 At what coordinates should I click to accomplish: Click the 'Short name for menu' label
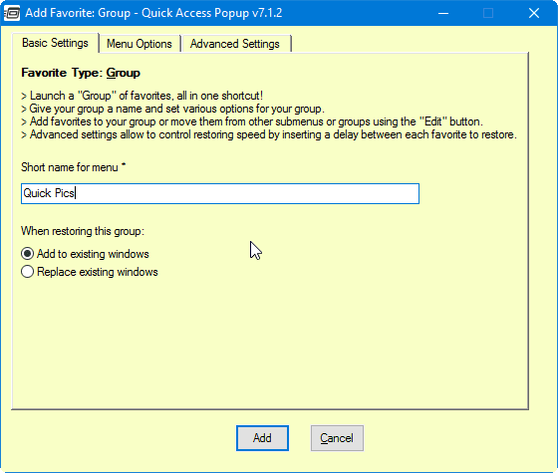tap(74, 167)
